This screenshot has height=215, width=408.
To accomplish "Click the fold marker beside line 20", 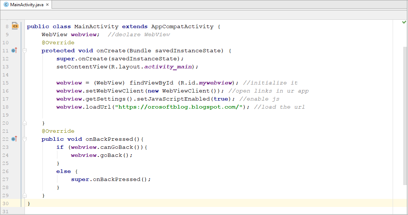I will pyautogui.click(x=24, y=122).
